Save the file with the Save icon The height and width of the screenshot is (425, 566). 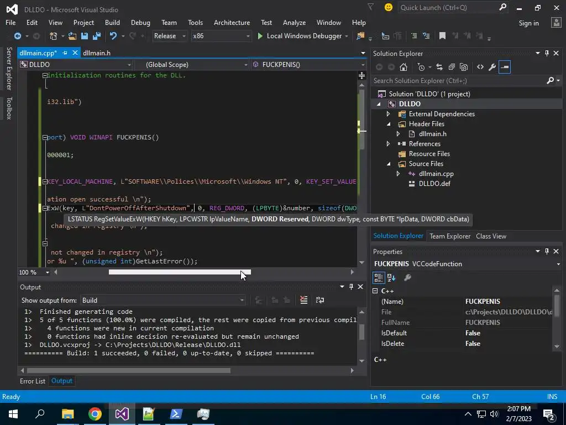pos(85,36)
